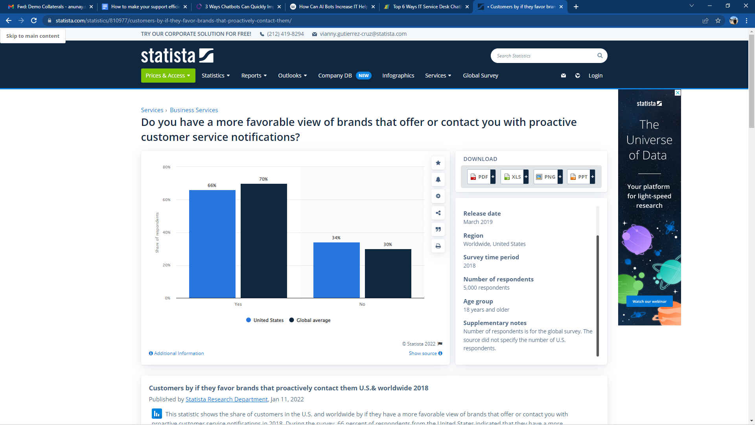Click the print icon beside chart

click(438, 246)
